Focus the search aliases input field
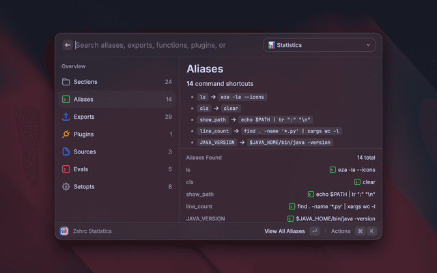437x273 pixels. pyautogui.click(x=164, y=45)
